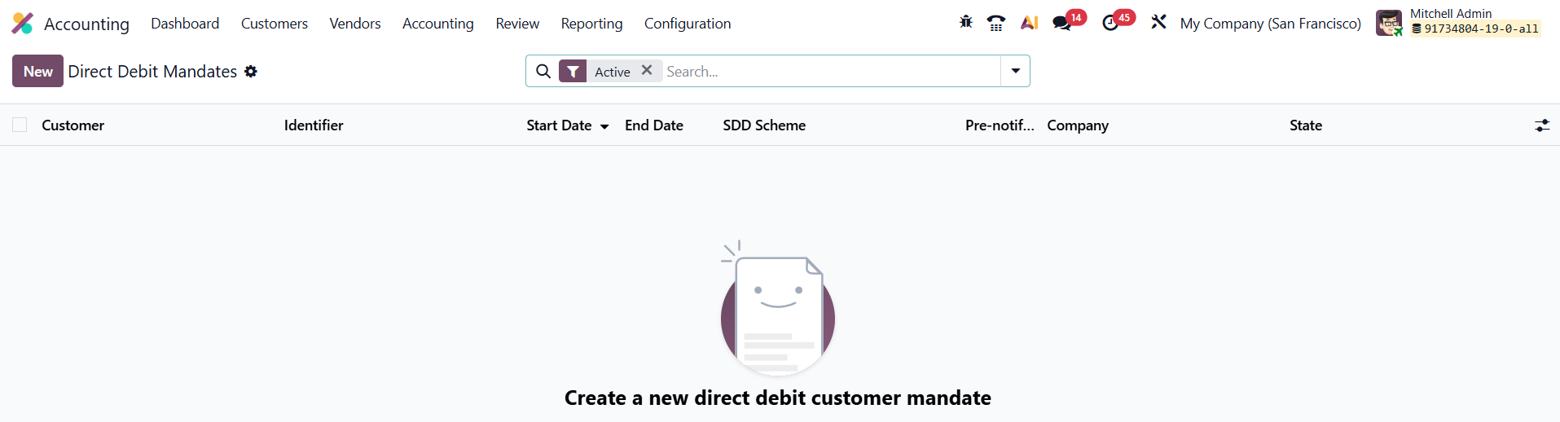Open the conversations messages icon

pos(1062,23)
